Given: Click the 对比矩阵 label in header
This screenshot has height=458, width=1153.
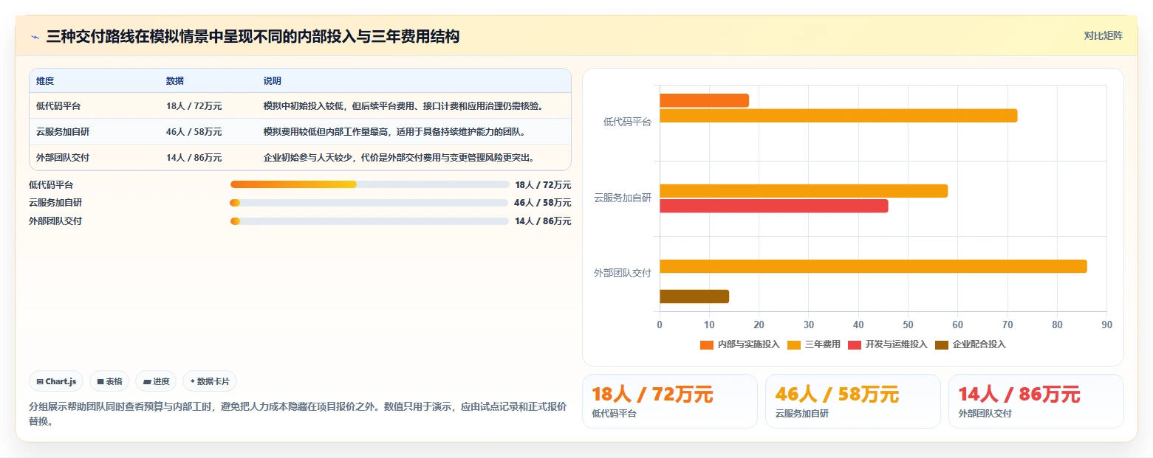Looking at the screenshot, I should click(1103, 36).
